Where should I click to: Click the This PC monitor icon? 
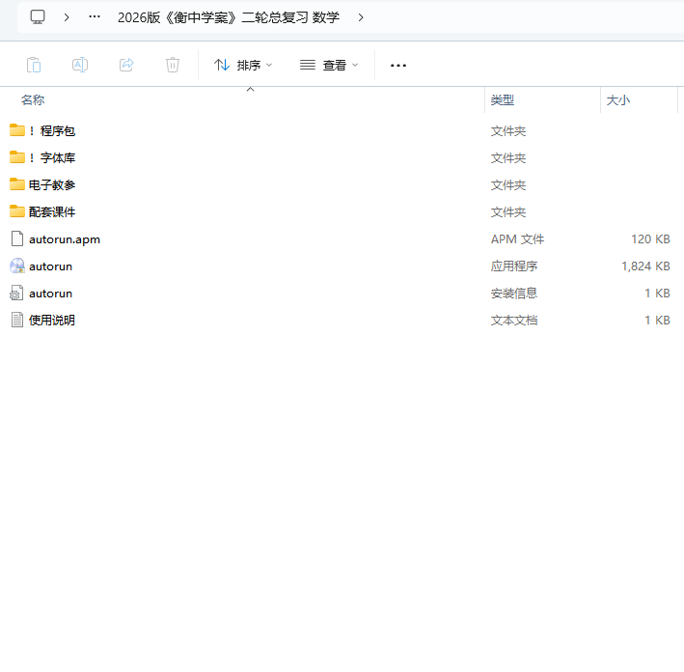click(x=38, y=16)
